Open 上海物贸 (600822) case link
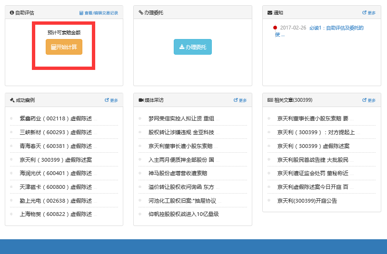The width and height of the screenshot is (387, 254). click(56, 214)
